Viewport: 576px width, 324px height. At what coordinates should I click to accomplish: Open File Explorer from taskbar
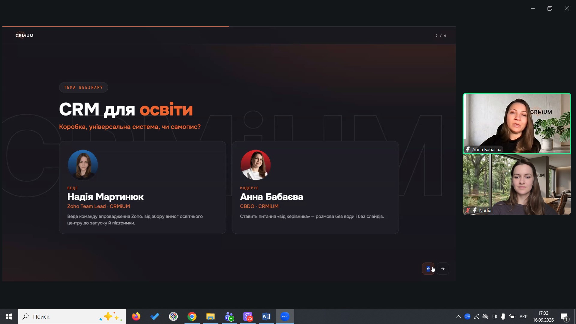[211, 316]
